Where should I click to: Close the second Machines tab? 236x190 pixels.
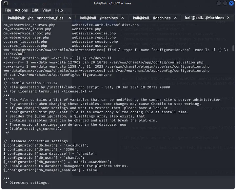123,18
